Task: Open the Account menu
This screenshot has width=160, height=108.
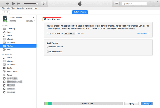Action: click(29, 8)
